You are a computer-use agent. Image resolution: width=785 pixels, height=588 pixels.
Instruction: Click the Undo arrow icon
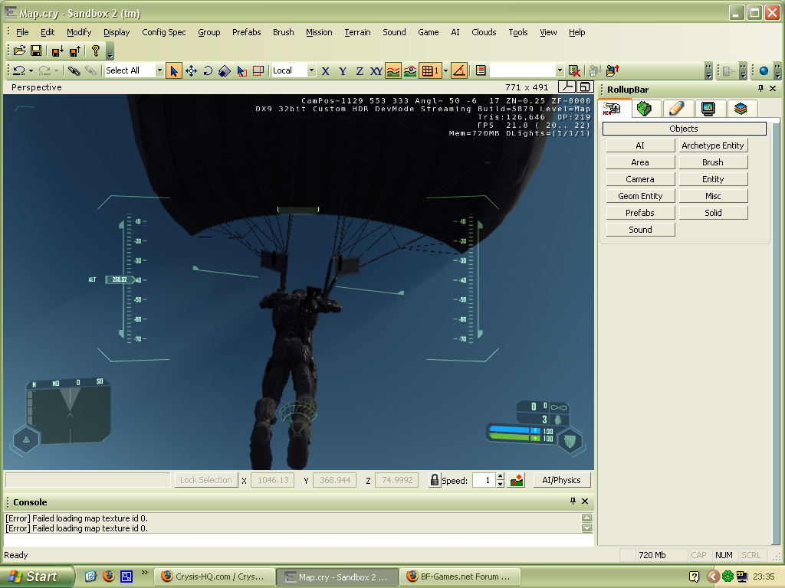click(19, 71)
